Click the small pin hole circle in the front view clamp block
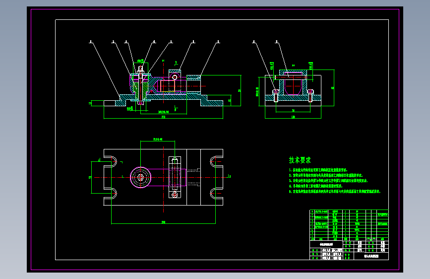430x279 pixels. click(x=175, y=77)
